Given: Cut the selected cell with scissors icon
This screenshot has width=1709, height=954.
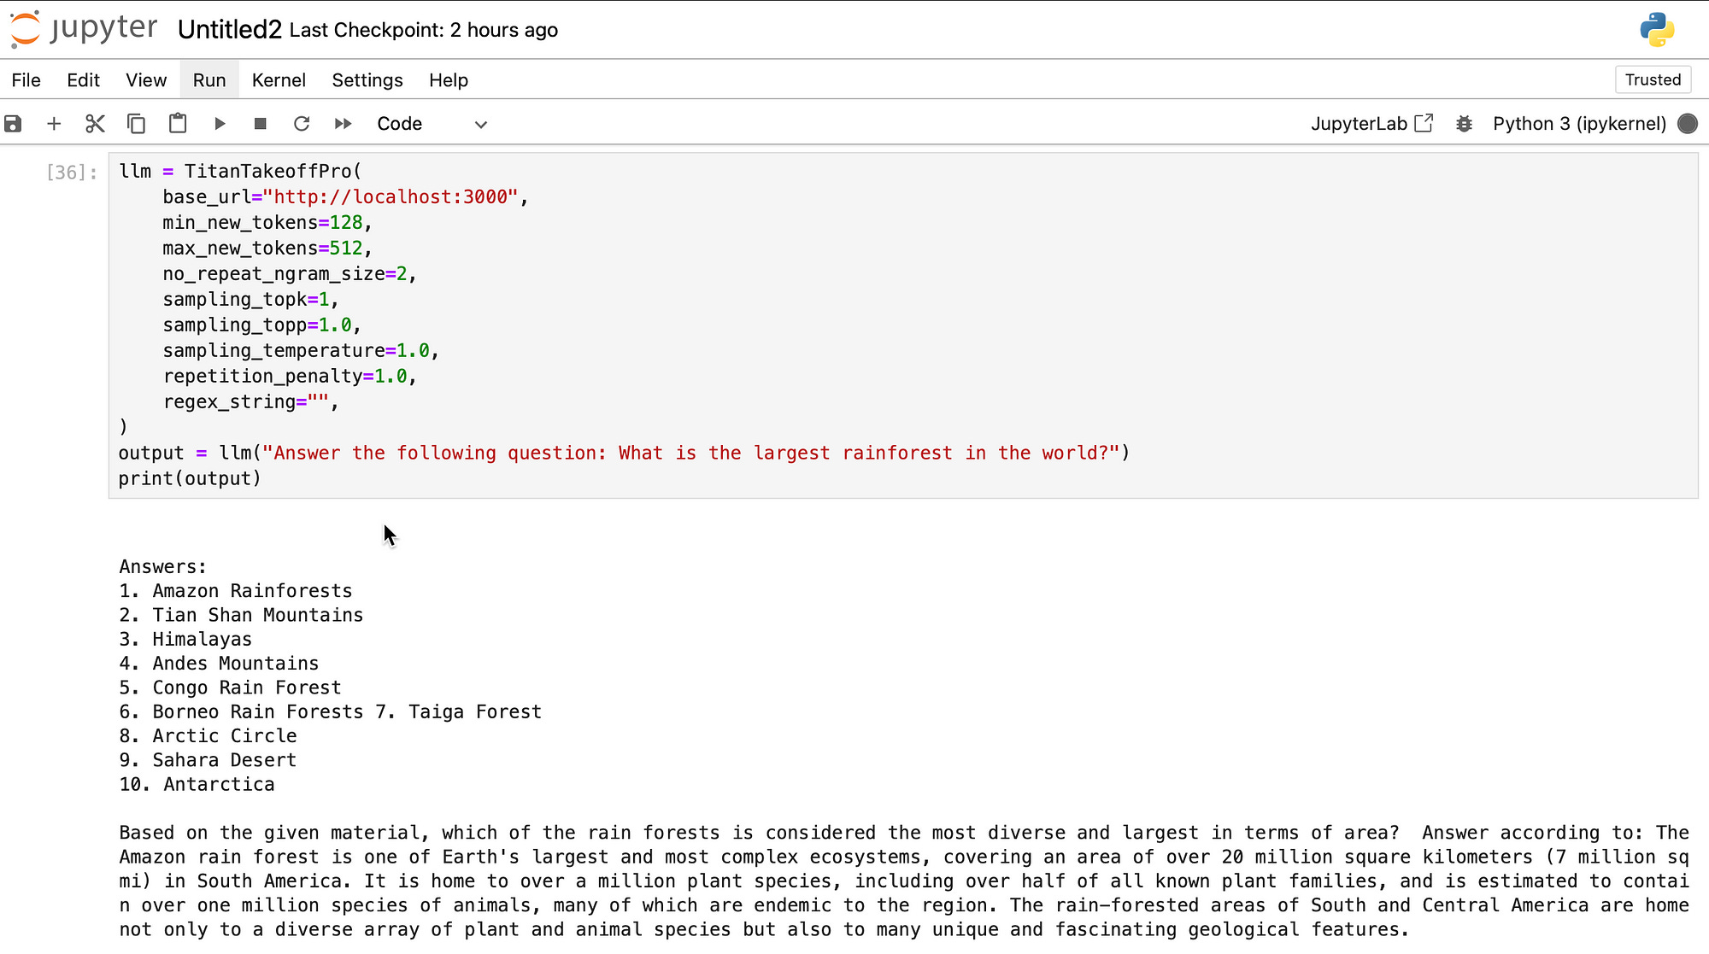Looking at the screenshot, I should pyautogui.click(x=95, y=124).
